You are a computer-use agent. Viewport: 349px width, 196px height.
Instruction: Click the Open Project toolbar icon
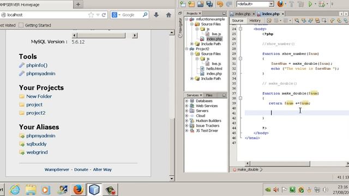(200, 4)
